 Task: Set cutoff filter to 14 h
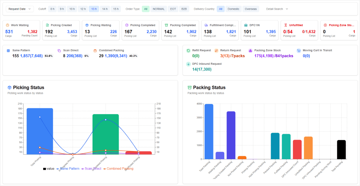click(x=105, y=9)
